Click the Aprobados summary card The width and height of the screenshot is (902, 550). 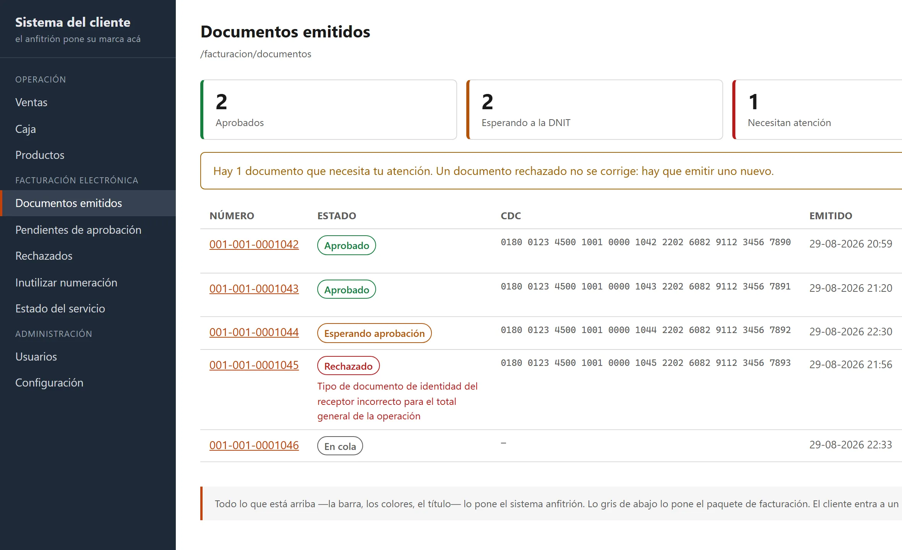(x=329, y=110)
